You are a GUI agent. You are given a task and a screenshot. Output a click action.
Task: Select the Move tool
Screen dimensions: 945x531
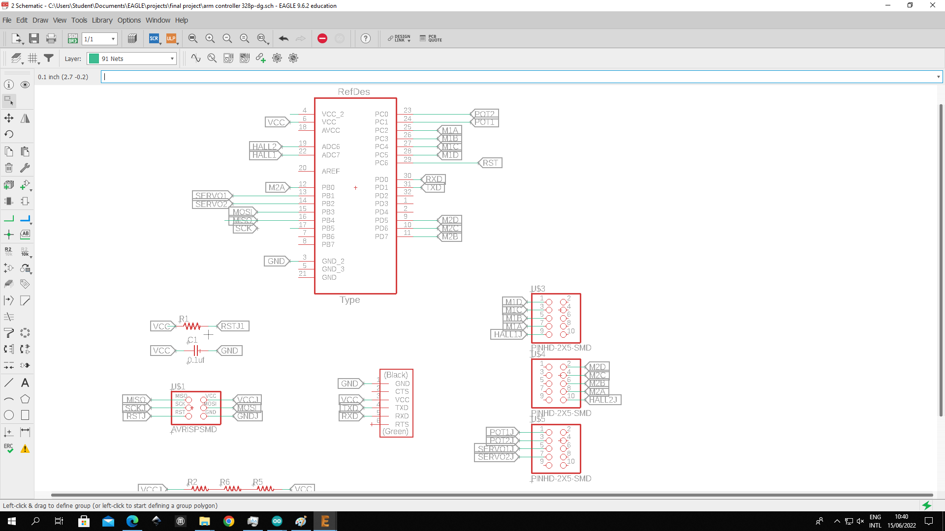tap(9, 118)
